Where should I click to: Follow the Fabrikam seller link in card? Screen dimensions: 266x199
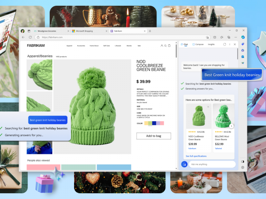(x=192, y=149)
